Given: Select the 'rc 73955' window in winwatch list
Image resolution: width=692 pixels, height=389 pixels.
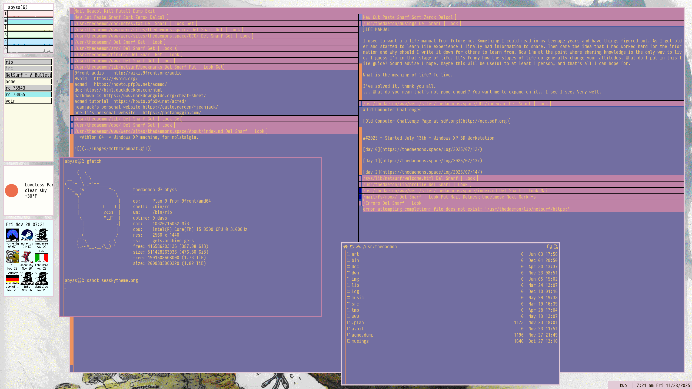Looking at the screenshot, I should click(x=28, y=95).
